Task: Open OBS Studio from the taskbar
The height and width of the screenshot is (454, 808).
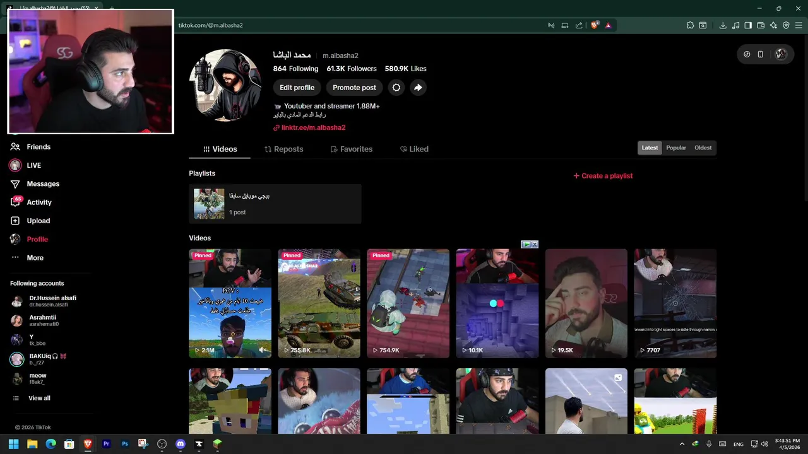Action: pyautogui.click(x=162, y=444)
